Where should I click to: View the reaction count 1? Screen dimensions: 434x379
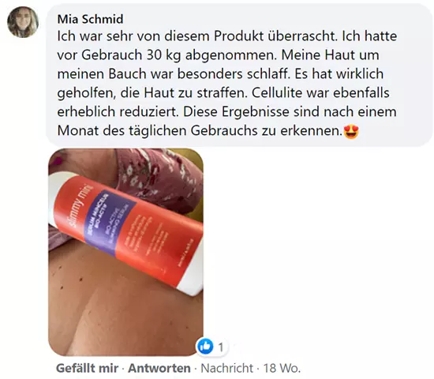coord(221,347)
